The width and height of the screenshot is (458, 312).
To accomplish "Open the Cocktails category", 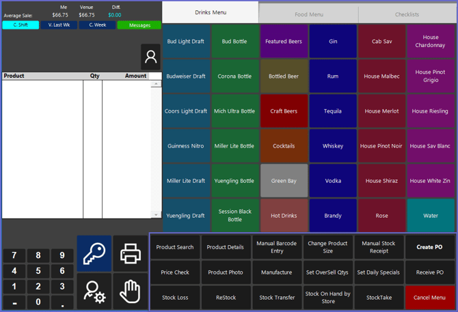I will (284, 146).
